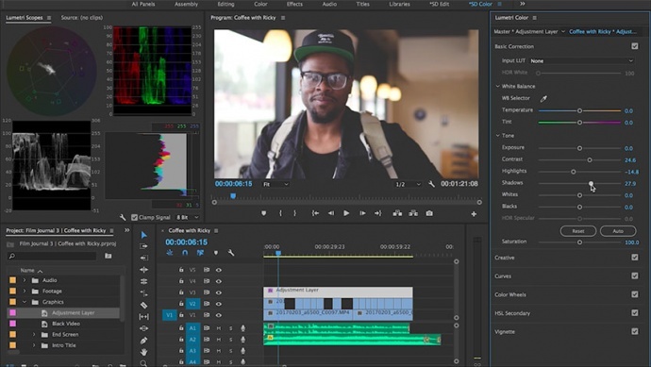The height and width of the screenshot is (367, 651).
Task: Click the WB Selector eyedropper
Action: pyautogui.click(x=543, y=98)
